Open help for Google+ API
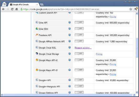 [x=70, y=80]
